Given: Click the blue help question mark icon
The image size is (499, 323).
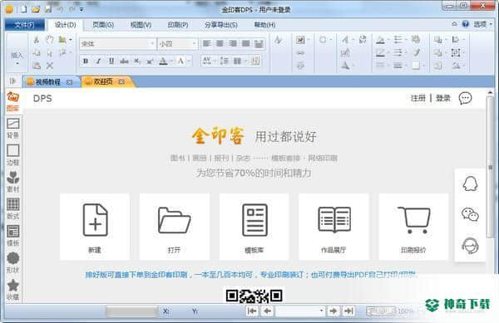Looking at the screenshot, I should click(x=465, y=24).
